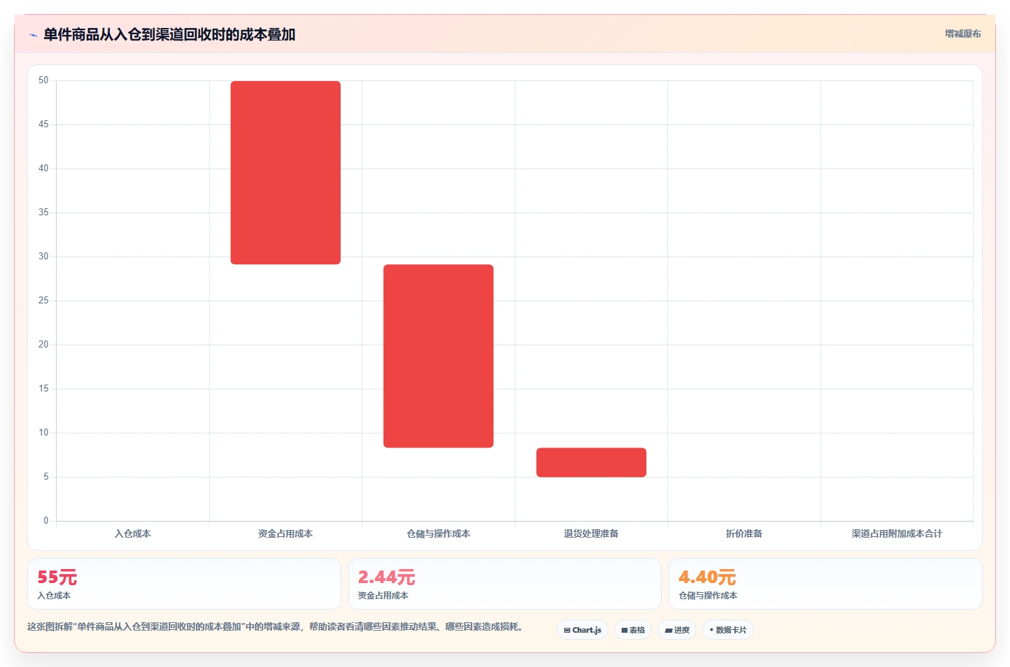The width and height of the screenshot is (1010, 667).
Task: Click the chart icon beside the title
Action: click(33, 35)
